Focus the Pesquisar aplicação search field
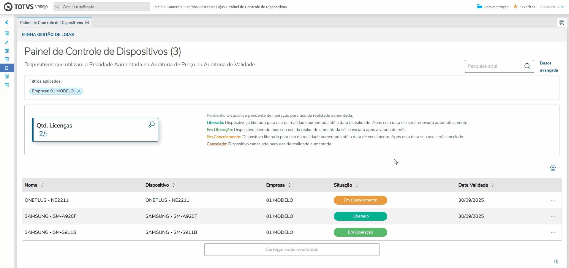 tap(105, 7)
